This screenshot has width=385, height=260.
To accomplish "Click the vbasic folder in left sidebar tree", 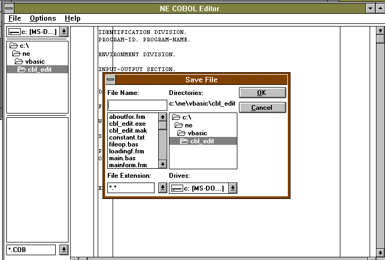I will point(35,62).
